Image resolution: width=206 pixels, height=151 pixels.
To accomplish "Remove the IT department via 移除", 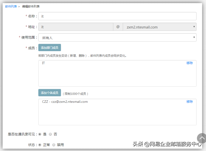I will click(x=190, y=63).
